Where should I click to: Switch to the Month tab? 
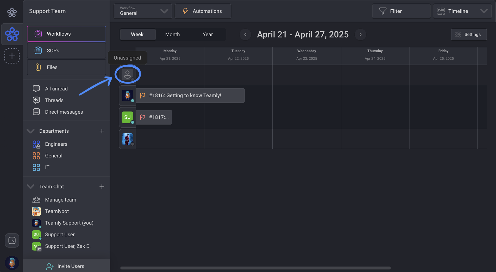pyautogui.click(x=172, y=34)
